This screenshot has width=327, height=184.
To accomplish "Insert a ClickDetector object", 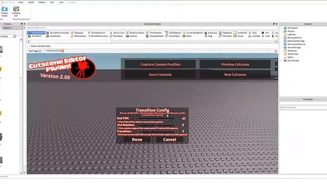I will [173, 33].
